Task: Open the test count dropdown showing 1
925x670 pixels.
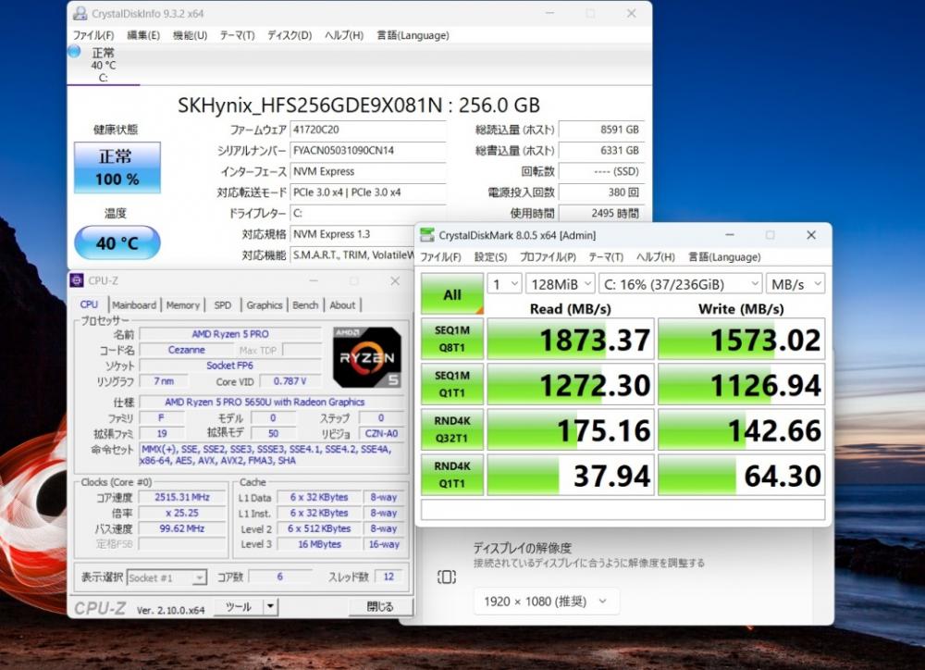Action: pos(504,284)
